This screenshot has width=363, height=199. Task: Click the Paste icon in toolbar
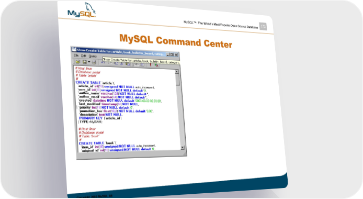click(x=128, y=64)
